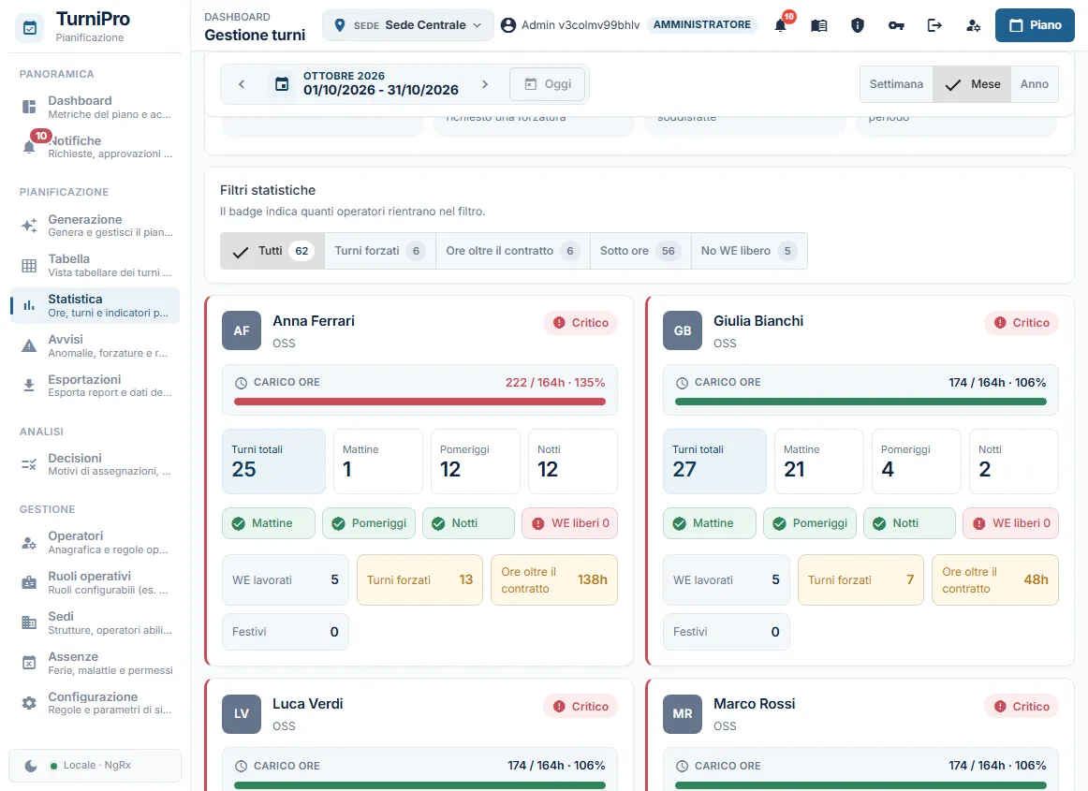1088x791 pixels.
Task: Click the shield security icon
Action: point(858,25)
